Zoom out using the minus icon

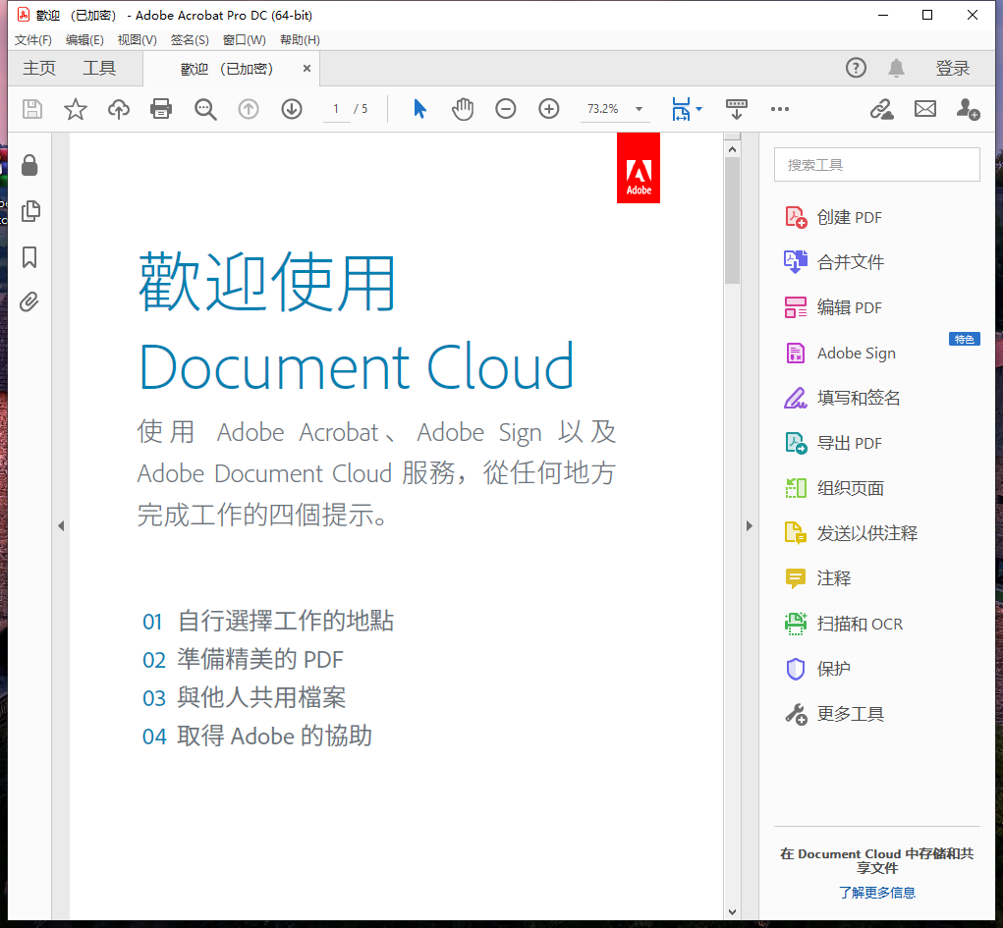point(505,109)
